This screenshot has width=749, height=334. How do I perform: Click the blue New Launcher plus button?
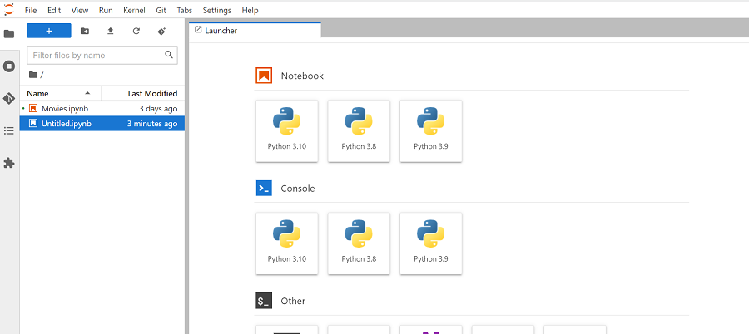(x=49, y=31)
